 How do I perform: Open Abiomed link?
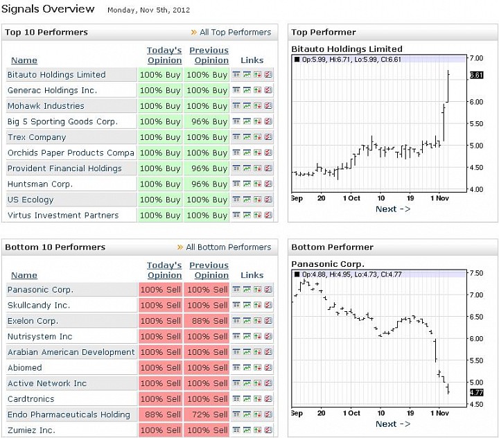click(24, 367)
